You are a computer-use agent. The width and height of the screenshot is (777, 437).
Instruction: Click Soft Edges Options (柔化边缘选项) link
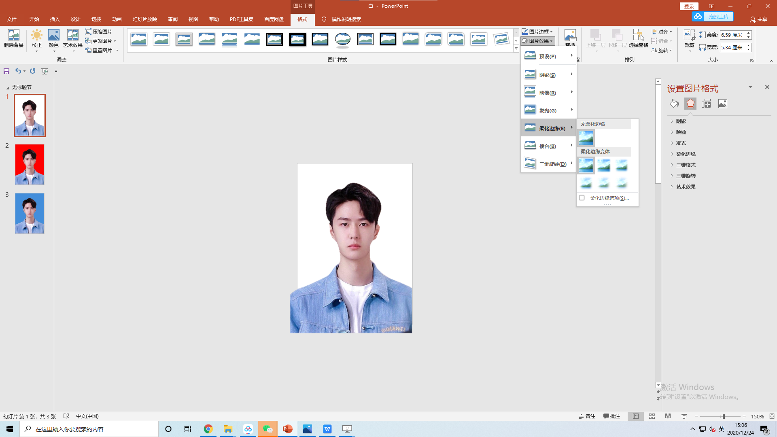(x=609, y=198)
